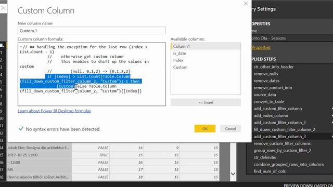Screen dimensions: 333x187
Task: Click the data grid scroll down arrow
Action: click(x=233, y=173)
